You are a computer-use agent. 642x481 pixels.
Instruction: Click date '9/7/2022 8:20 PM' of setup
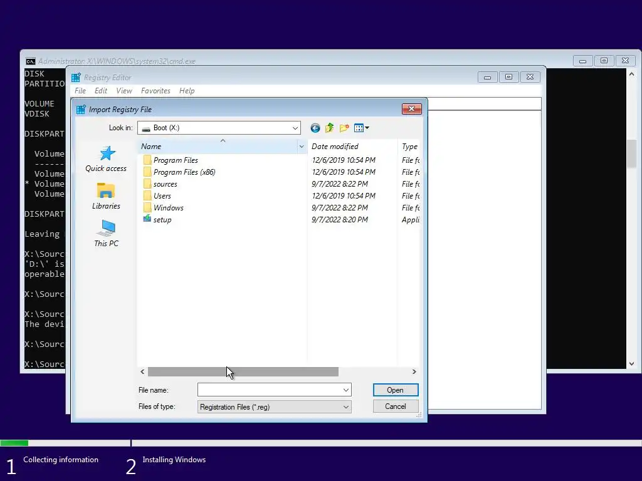point(340,220)
